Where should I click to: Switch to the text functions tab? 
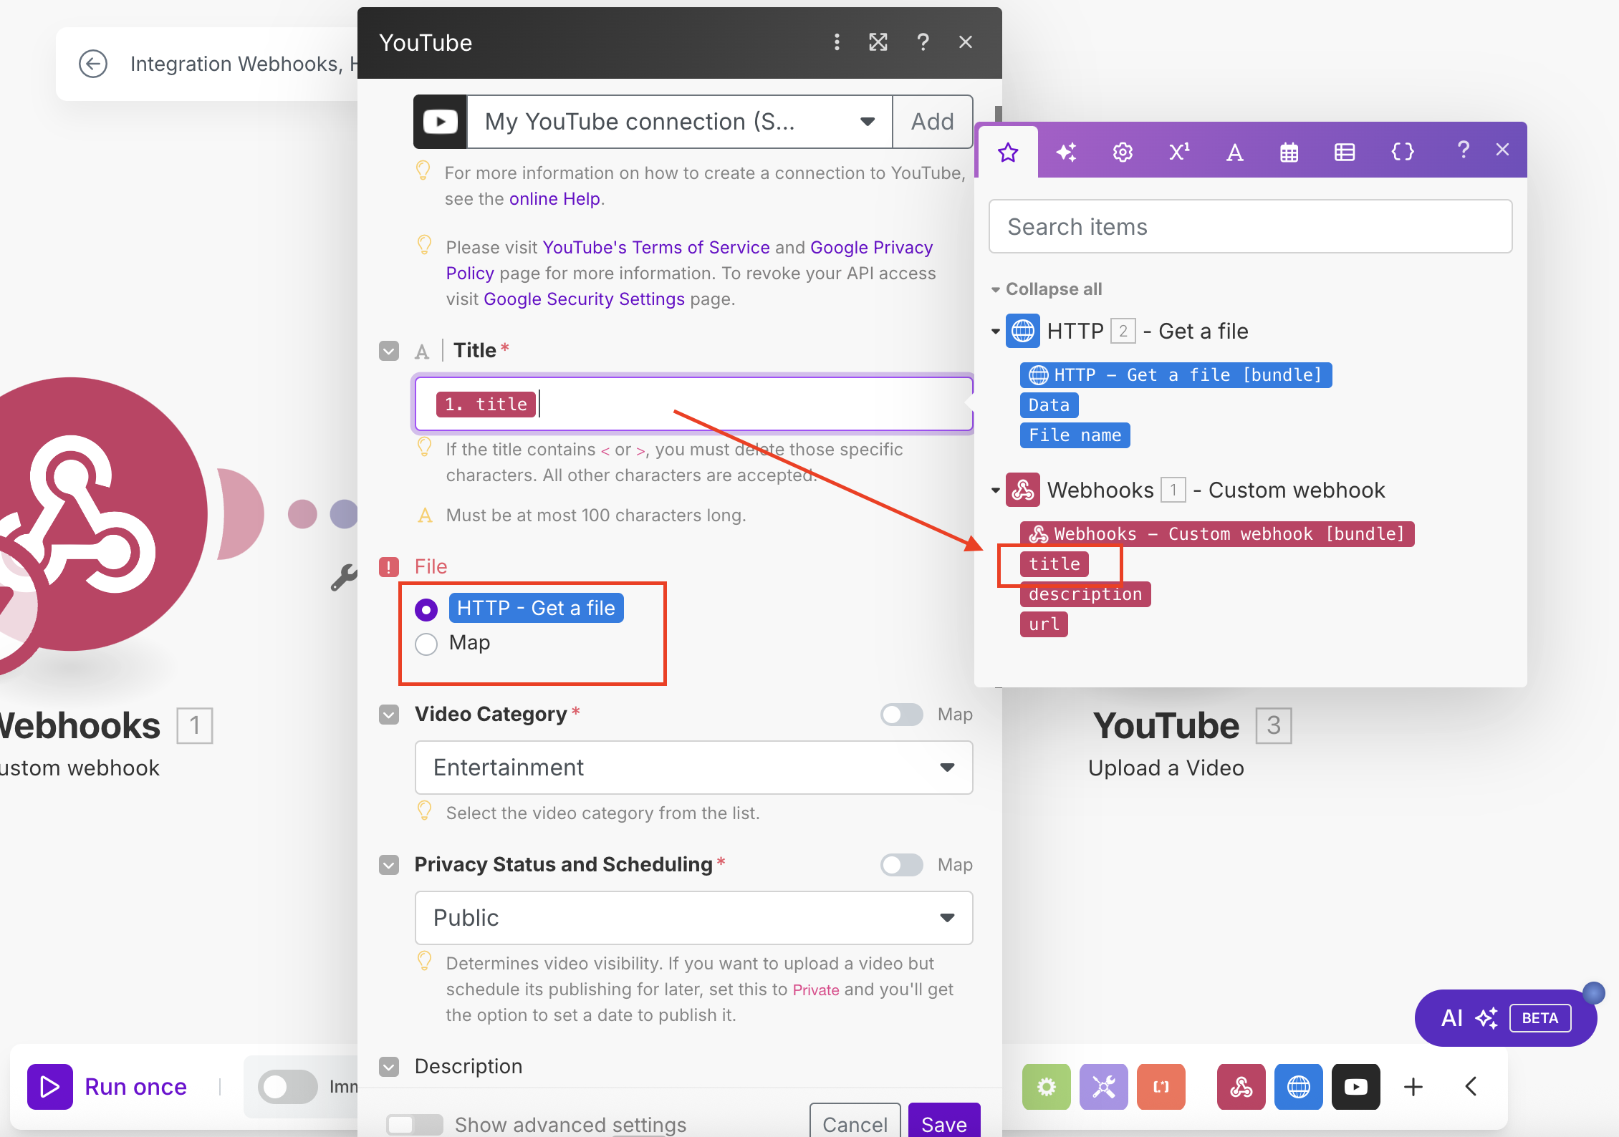tap(1234, 152)
